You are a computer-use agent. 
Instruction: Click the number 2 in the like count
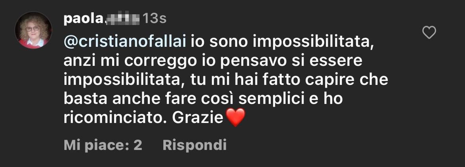(x=138, y=146)
